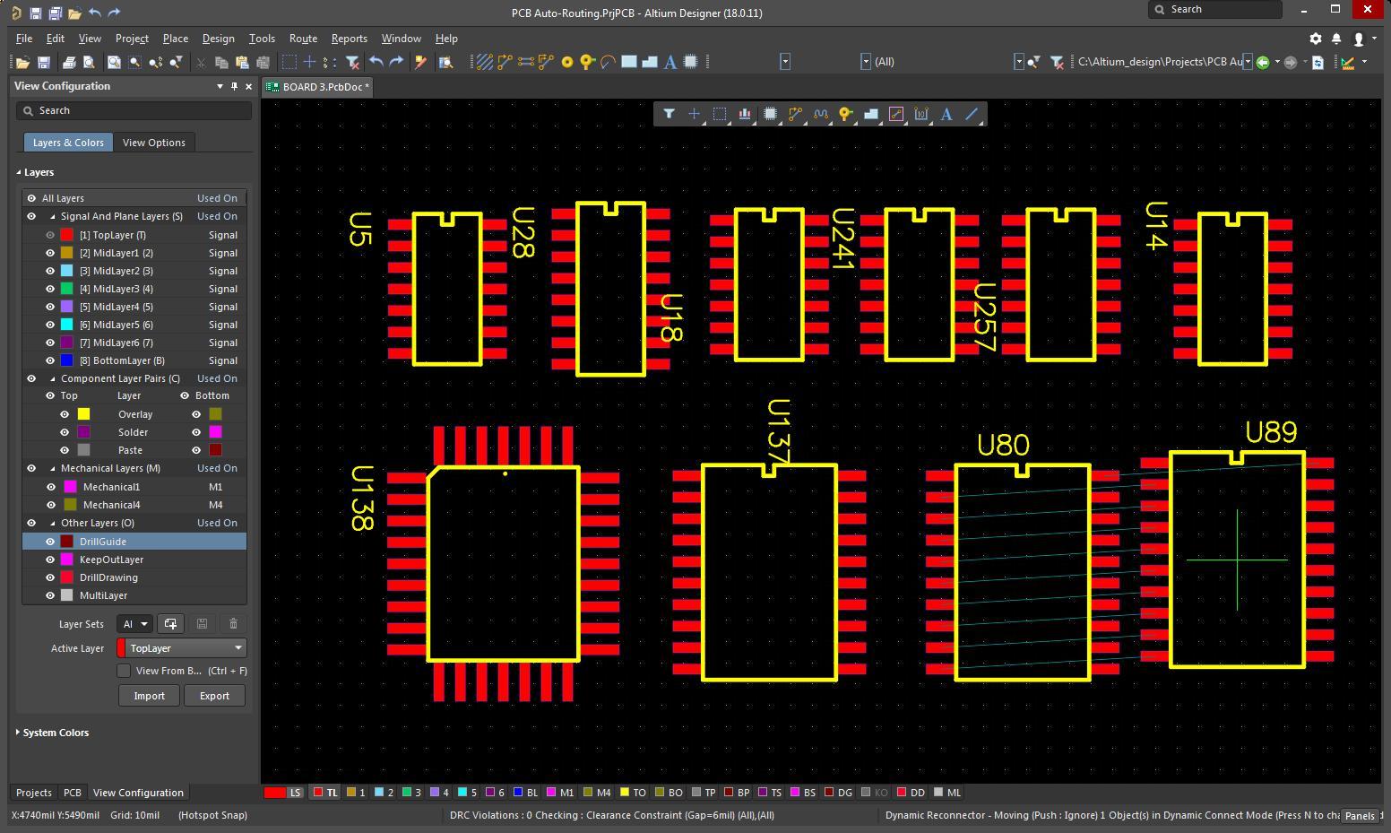
Task: Click the Import button
Action: coord(149,696)
